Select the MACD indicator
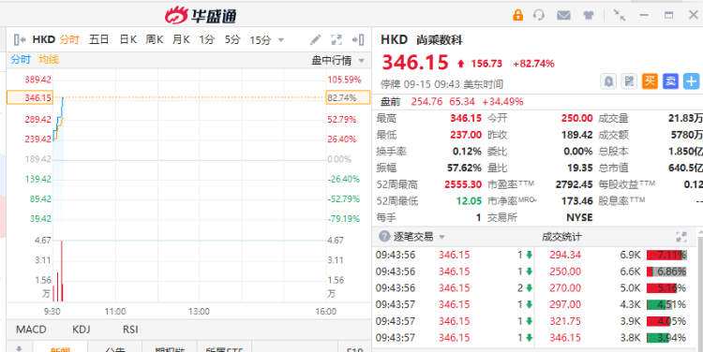 pyautogui.click(x=31, y=330)
